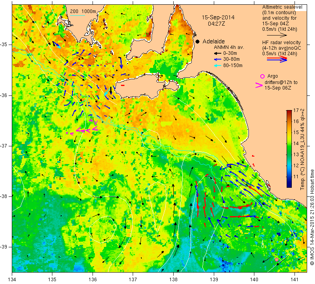315x284 pixels.
Task: Click the latitude axis label -39
Action: [4, 247]
